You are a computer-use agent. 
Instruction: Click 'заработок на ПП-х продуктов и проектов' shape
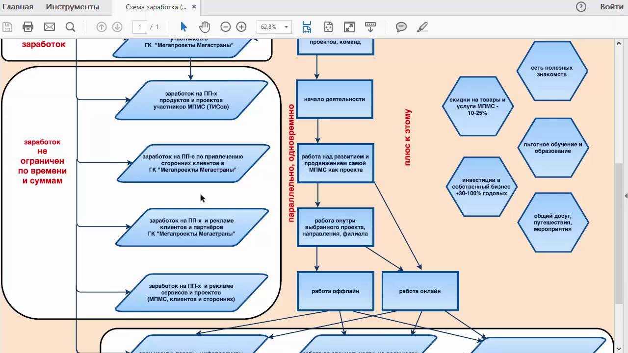click(x=191, y=100)
